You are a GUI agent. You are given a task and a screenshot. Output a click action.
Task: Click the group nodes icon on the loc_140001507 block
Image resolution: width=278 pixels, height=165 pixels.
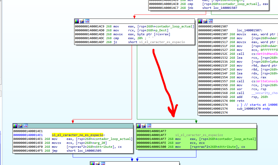click(211, 21)
